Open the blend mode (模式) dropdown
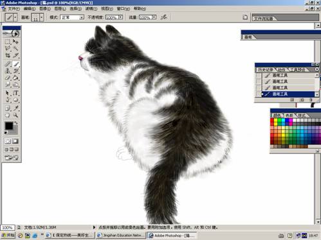 (72, 17)
